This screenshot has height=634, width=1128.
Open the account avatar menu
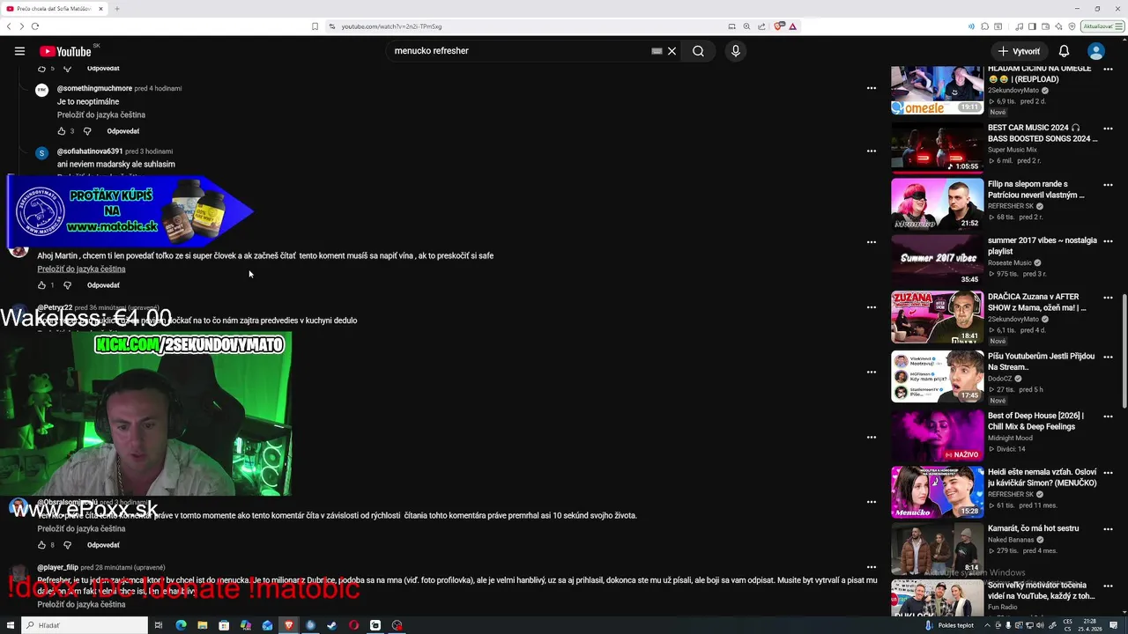(1096, 51)
